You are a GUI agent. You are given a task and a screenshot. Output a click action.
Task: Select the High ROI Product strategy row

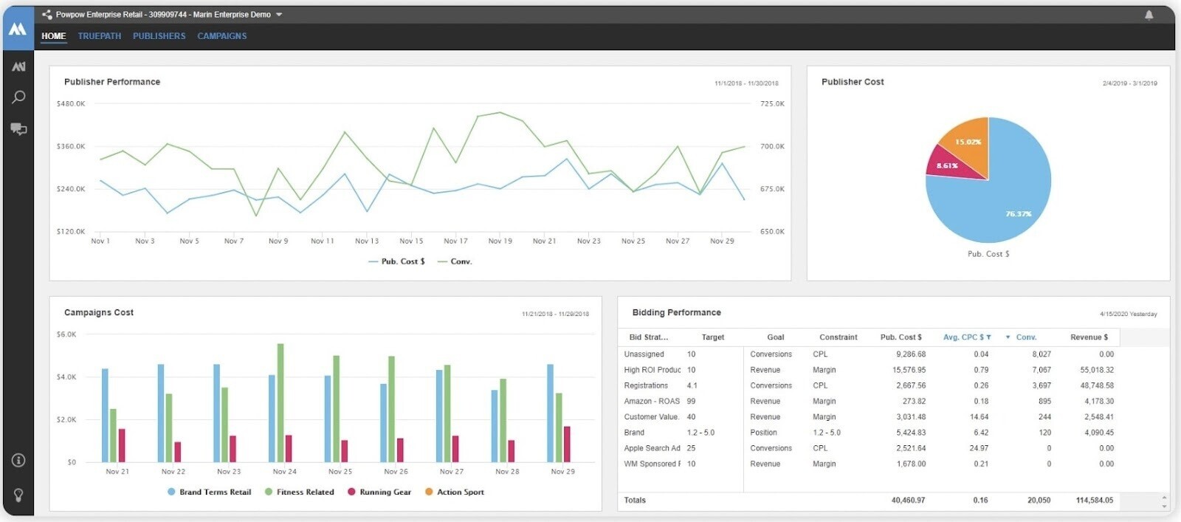coord(652,370)
